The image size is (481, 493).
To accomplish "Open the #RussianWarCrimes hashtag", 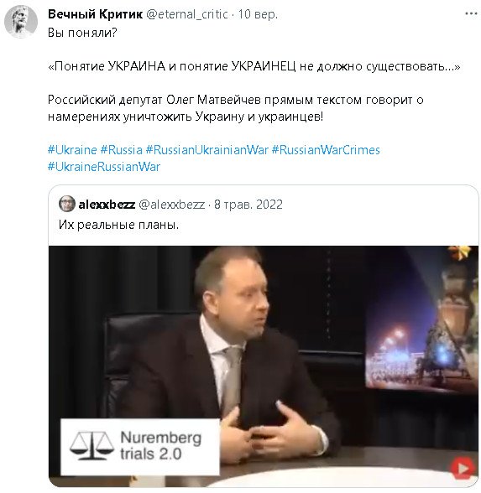I will point(326,150).
